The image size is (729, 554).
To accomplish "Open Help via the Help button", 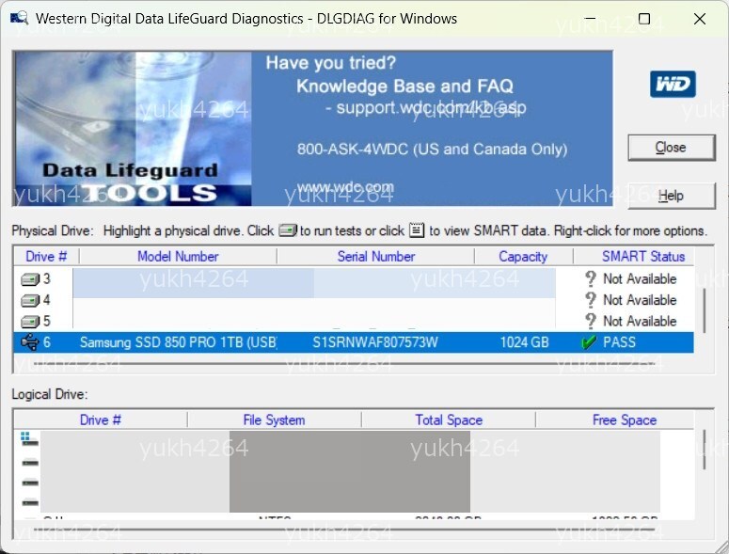I will [x=671, y=196].
